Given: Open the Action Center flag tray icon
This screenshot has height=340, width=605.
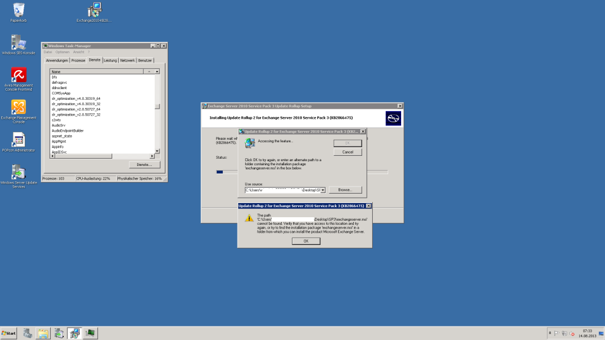Looking at the screenshot, I should coord(557,334).
